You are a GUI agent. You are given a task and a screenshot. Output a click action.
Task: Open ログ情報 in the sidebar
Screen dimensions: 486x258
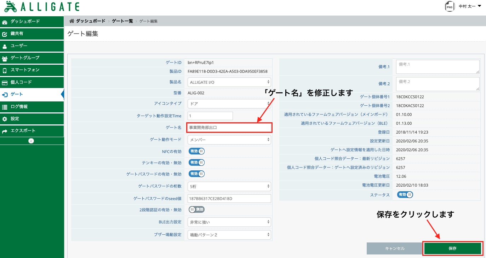click(x=32, y=106)
